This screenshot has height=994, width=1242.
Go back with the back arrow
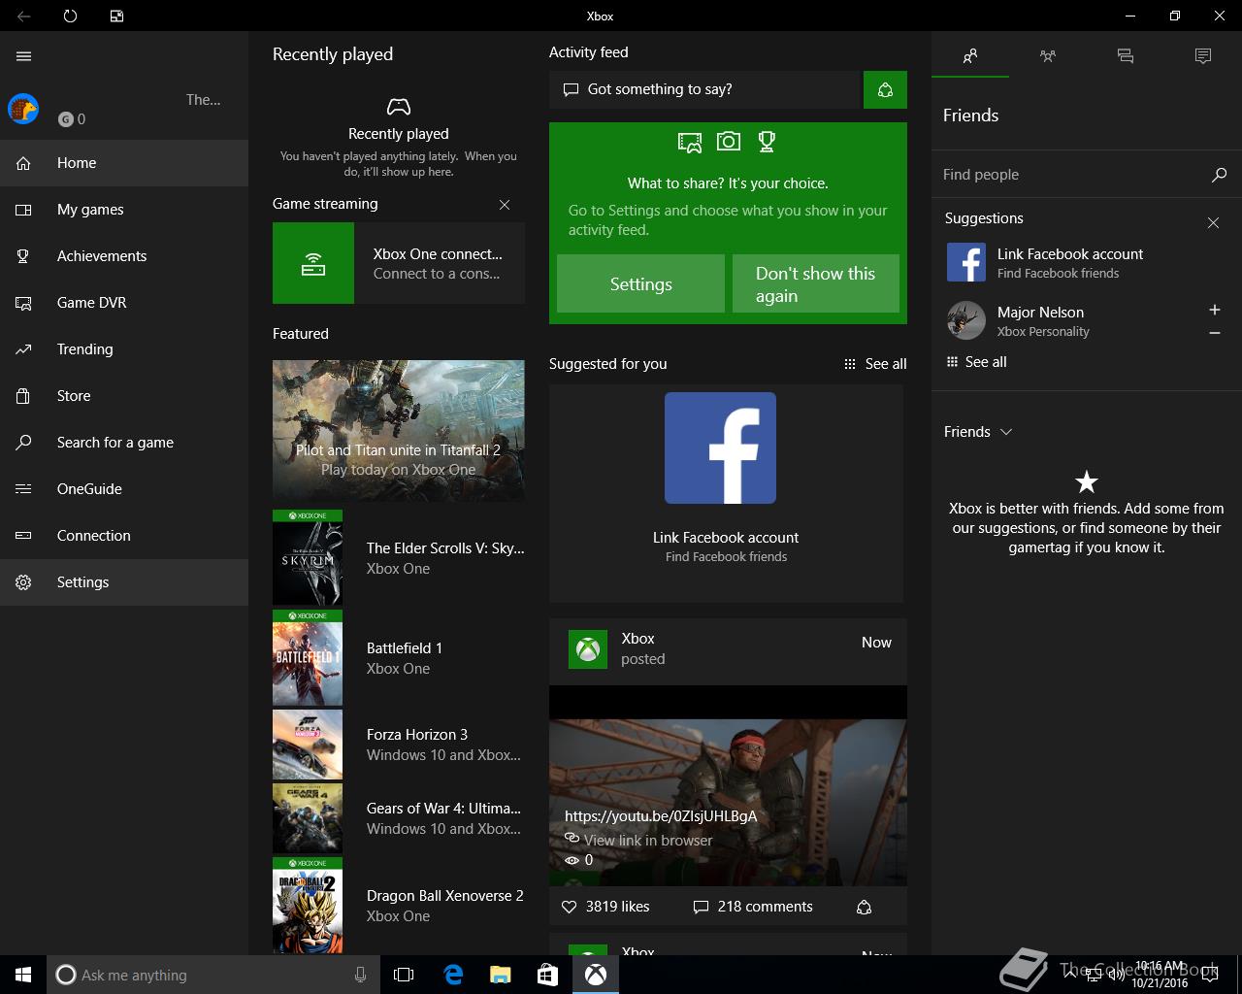pos(23,16)
